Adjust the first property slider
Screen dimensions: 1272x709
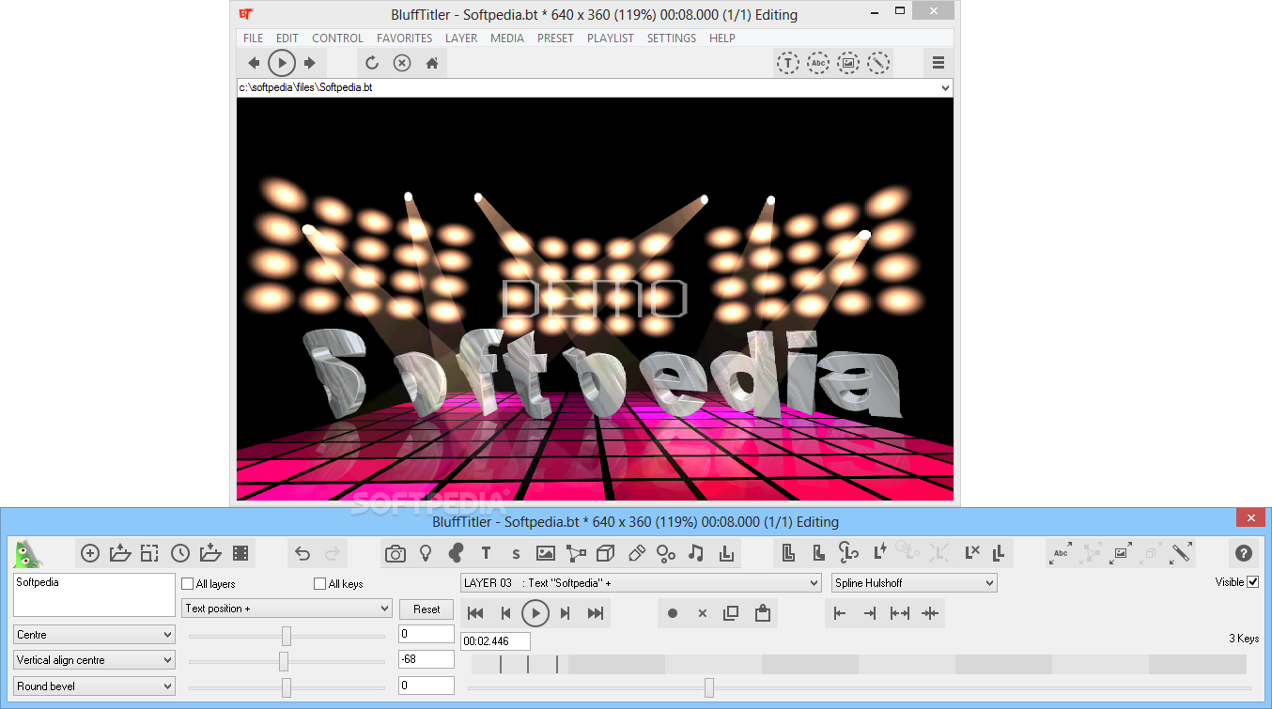[287, 636]
